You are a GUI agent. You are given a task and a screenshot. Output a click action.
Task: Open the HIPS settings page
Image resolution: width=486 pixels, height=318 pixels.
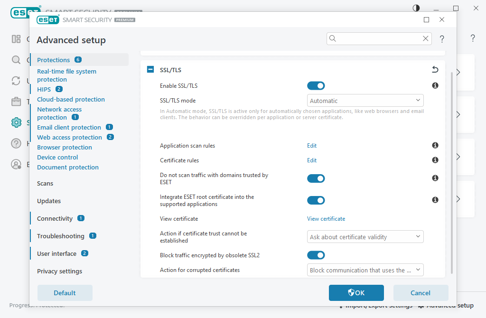pyautogui.click(x=44, y=89)
